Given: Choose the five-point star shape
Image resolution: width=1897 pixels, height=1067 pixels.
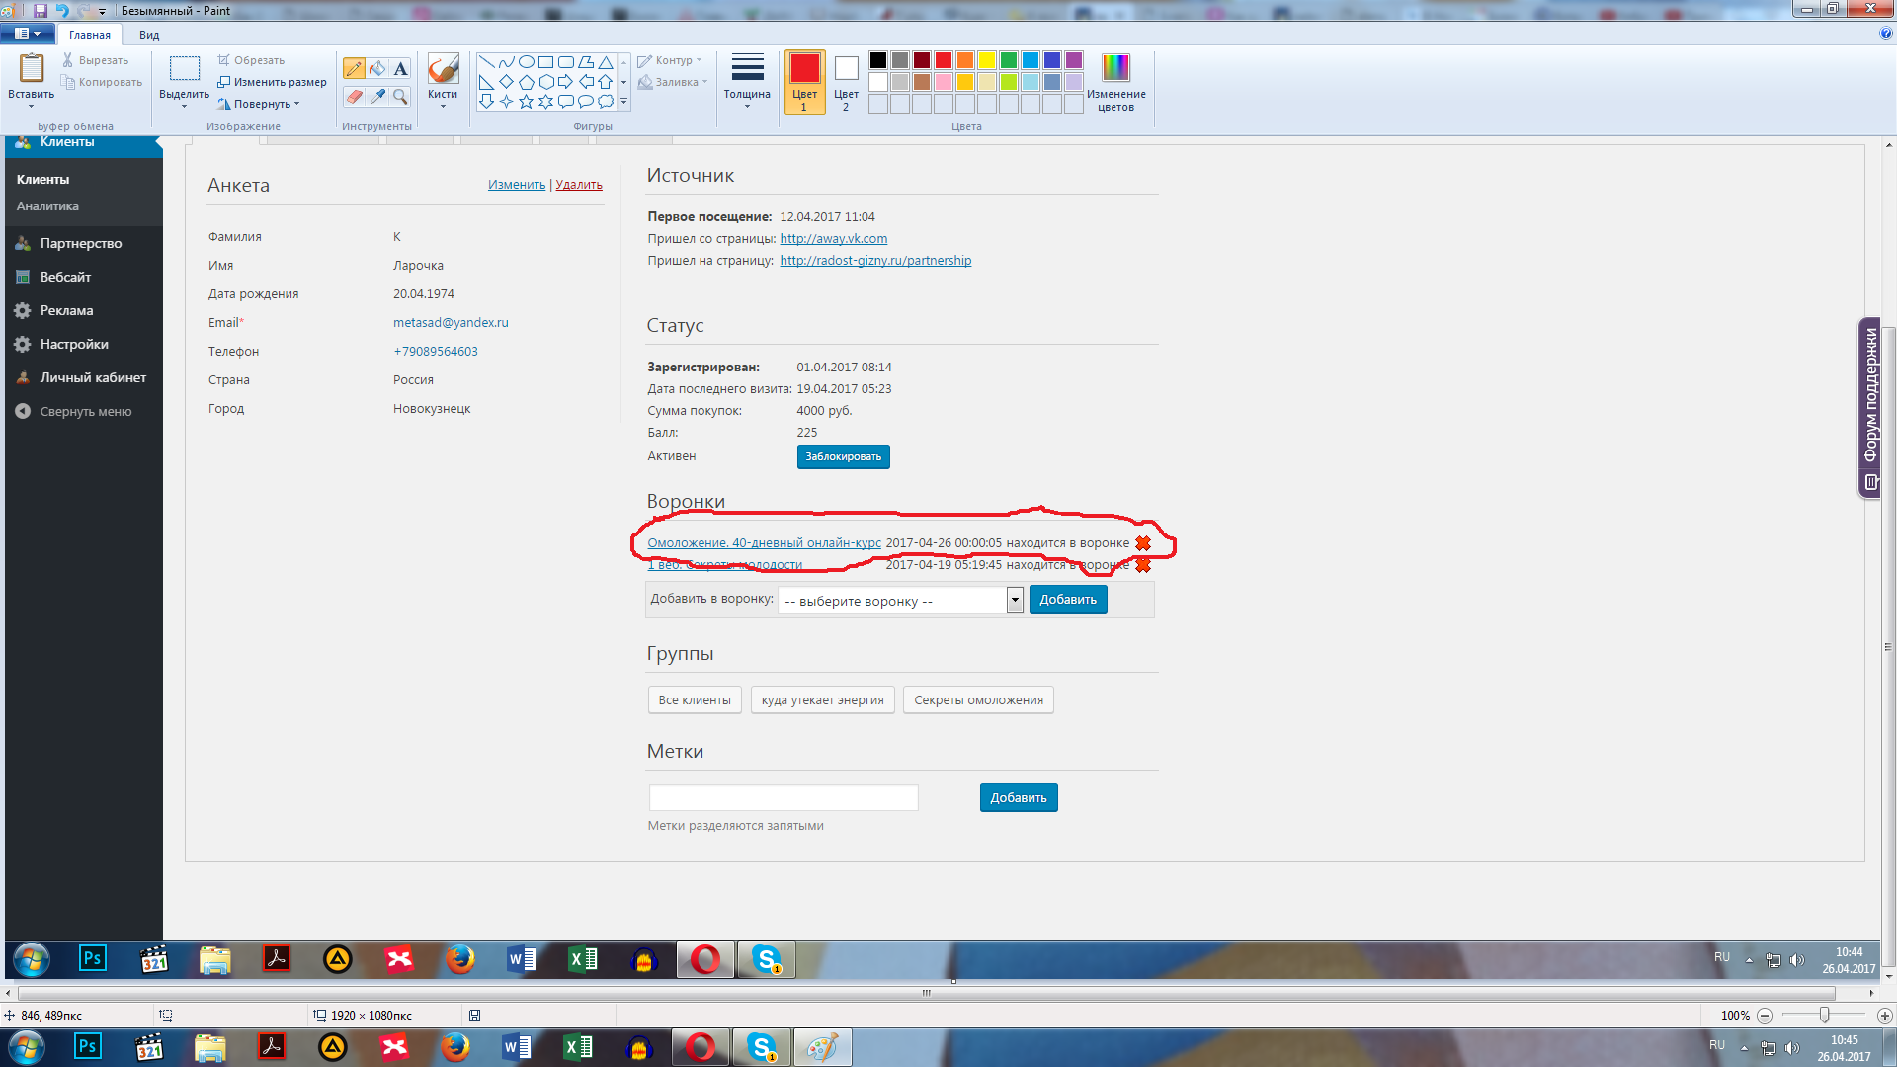Looking at the screenshot, I should [x=527, y=101].
